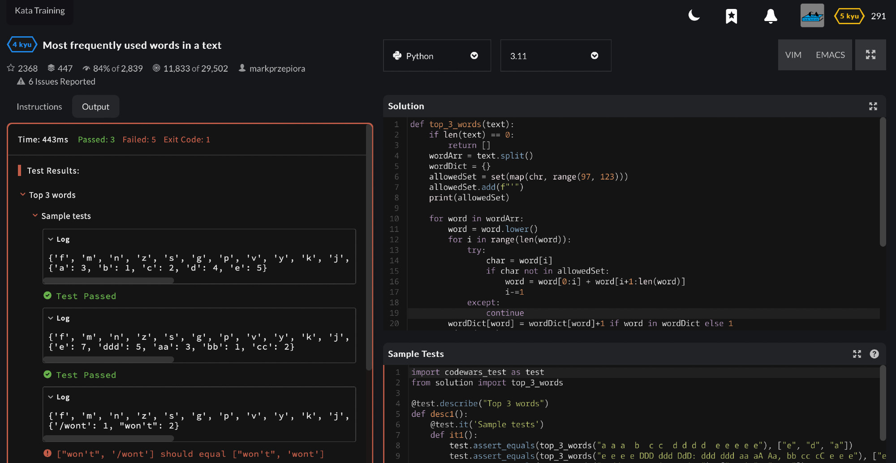Click the satisfaction rating icon at 84%
Image resolution: width=896 pixels, height=463 pixels.
tap(86, 68)
